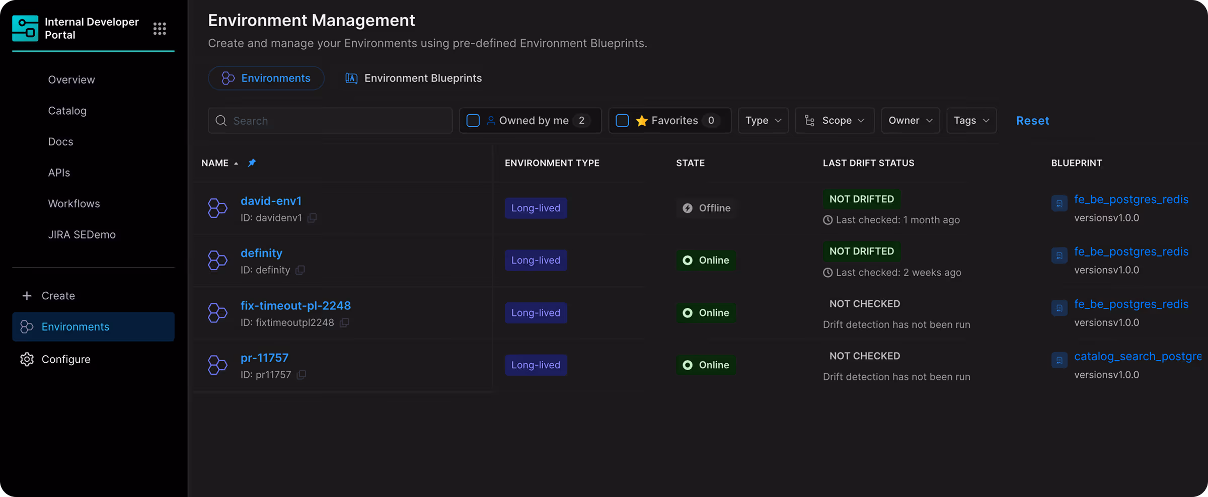Open the fix-timeout-pl-2248 environment link
Viewport: 1208px width, 497px height.
pyautogui.click(x=295, y=305)
